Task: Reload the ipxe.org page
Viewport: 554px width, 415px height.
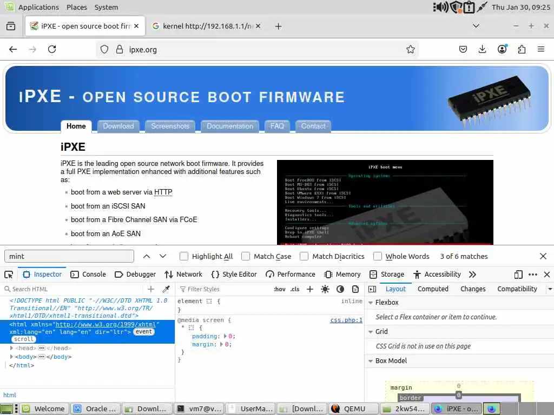Action: [x=52, y=49]
